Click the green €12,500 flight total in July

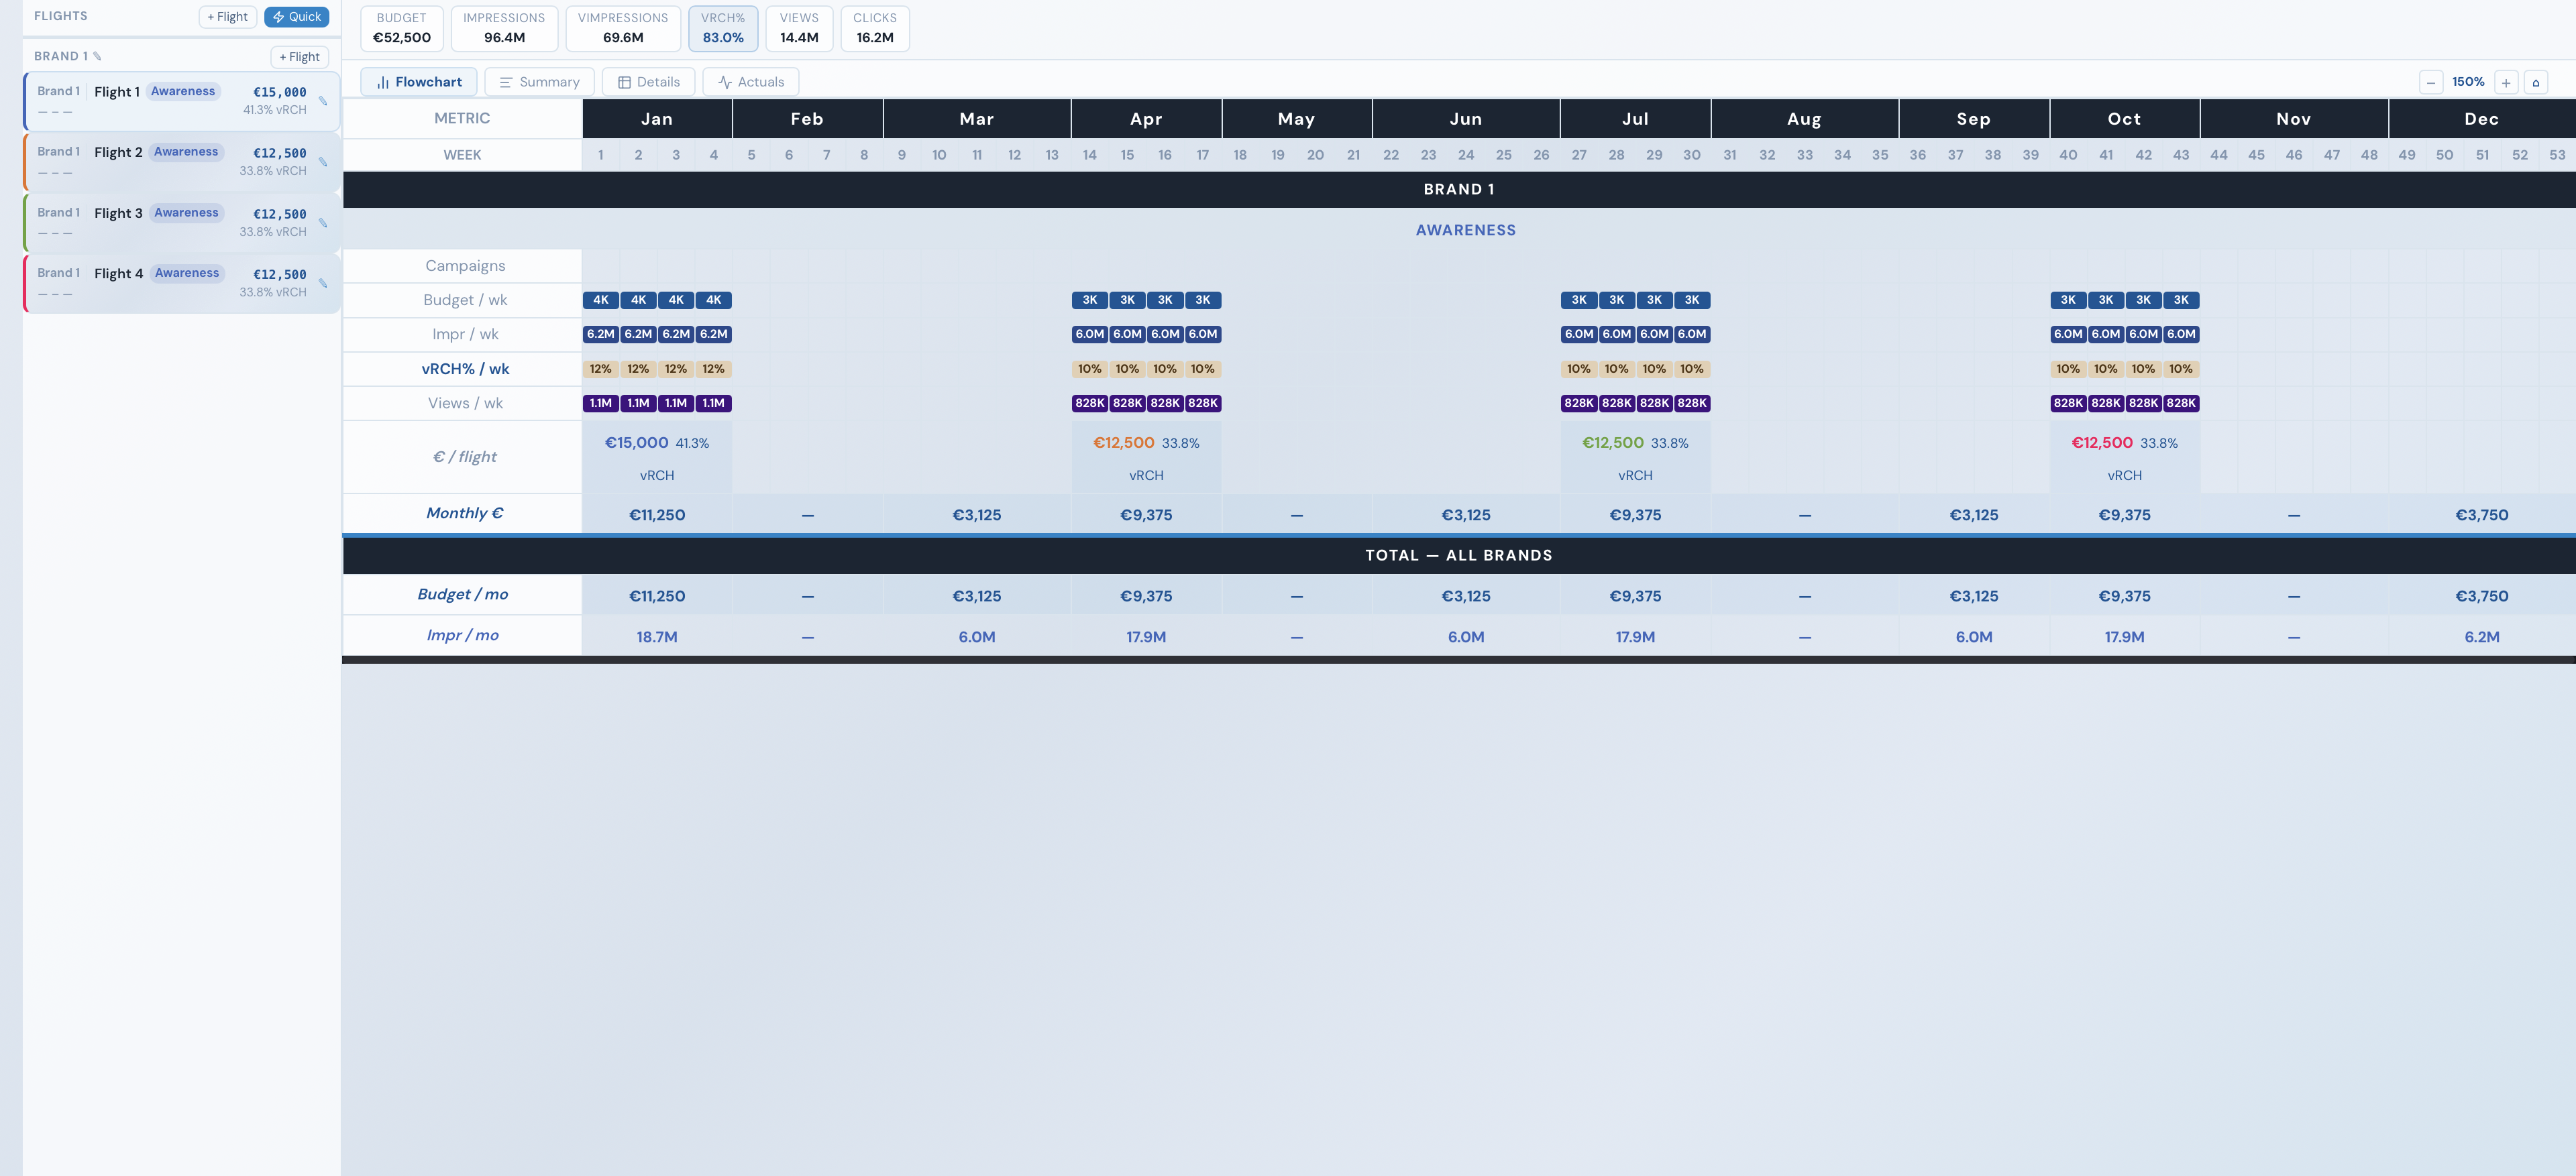[x=1613, y=443]
